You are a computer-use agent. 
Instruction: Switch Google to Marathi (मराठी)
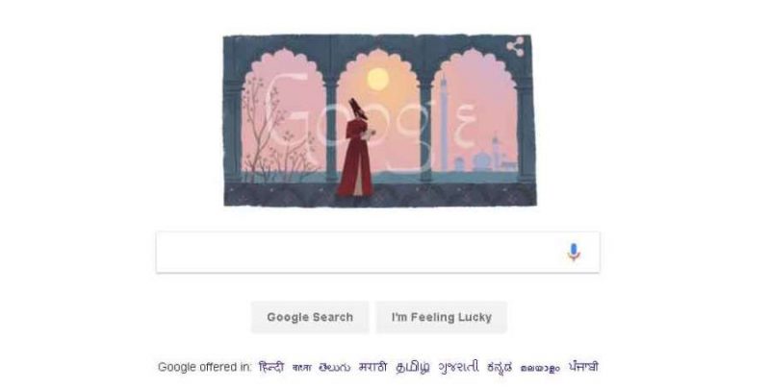tap(372, 367)
